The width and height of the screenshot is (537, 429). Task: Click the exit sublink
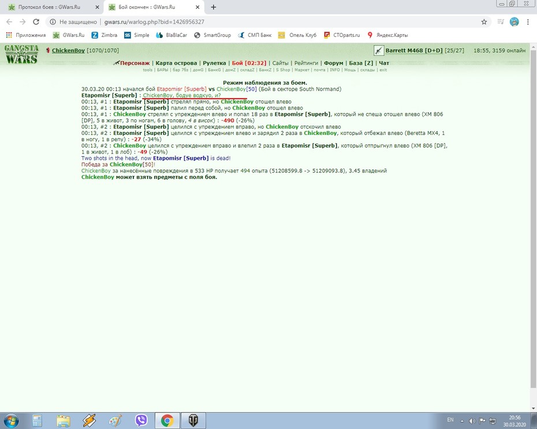click(x=383, y=70)
